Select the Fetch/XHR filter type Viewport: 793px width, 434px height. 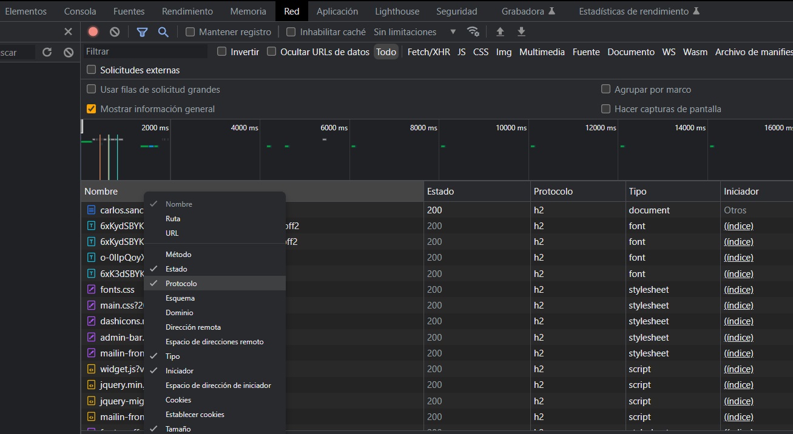[x=428, y=52]
